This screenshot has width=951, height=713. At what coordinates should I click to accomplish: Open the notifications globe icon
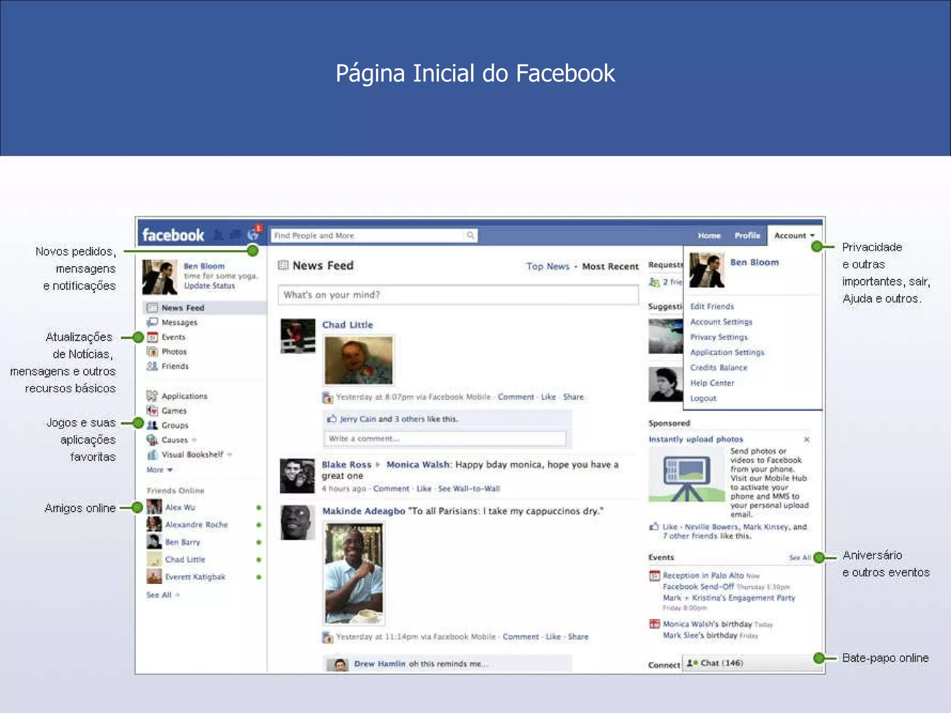[x=253, y=235]
